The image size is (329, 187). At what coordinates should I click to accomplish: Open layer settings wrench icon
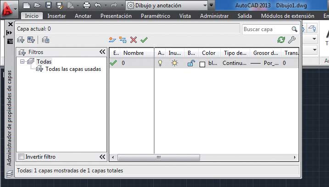[292, 40]
